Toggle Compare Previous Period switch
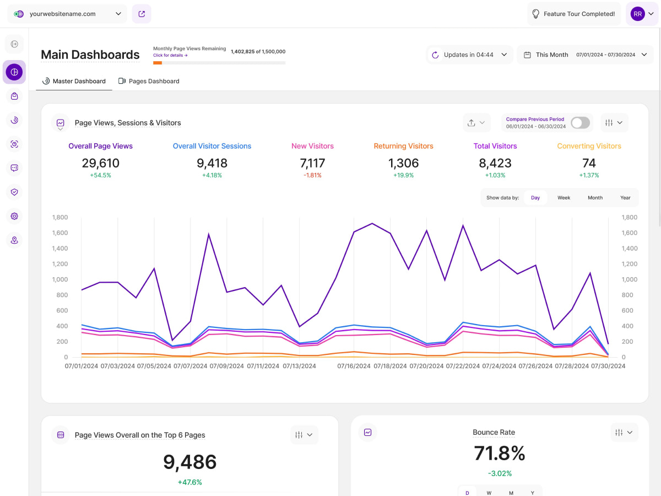 pyautogui.click(x=580, y=123)
